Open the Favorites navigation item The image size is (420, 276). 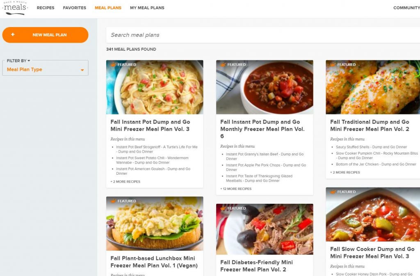(75, 8)
